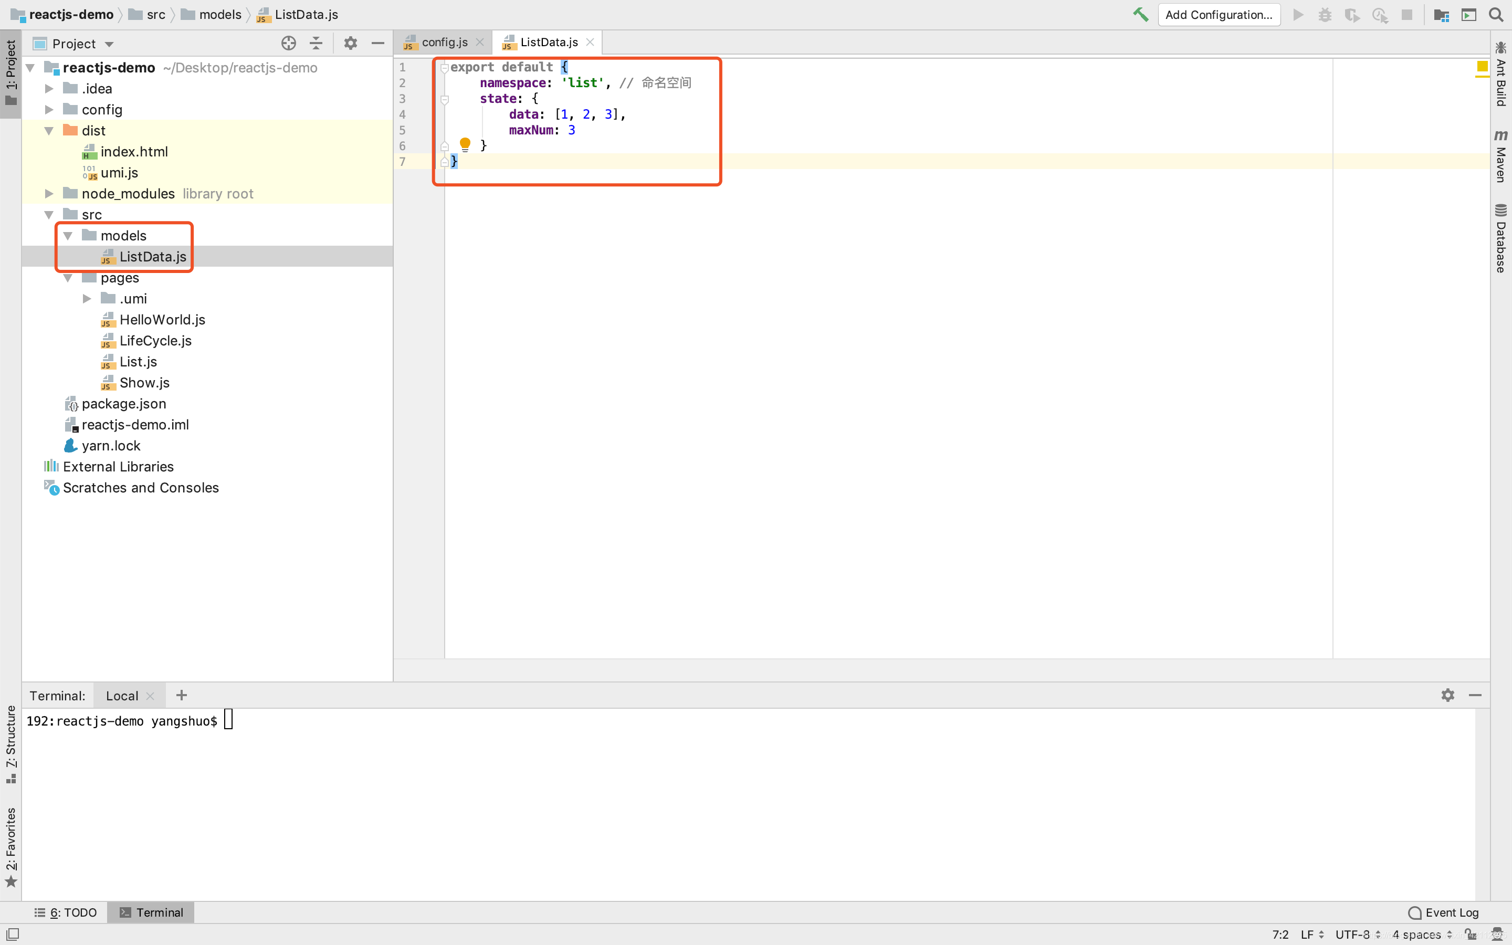1512x945 pixels.
Task: Click the Debug bug icon
Action: click(x=1325, y=14)
